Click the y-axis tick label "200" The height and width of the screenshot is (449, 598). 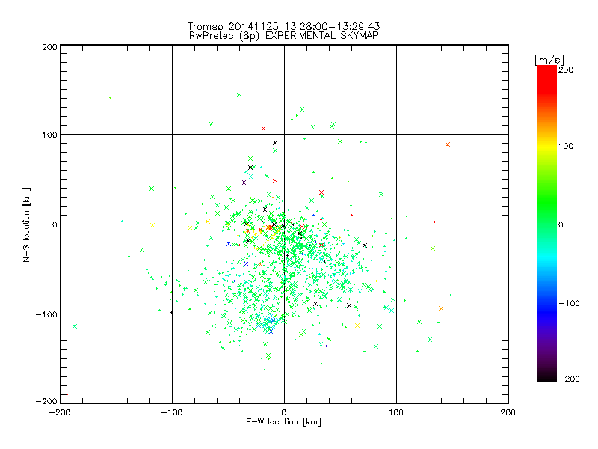coord(49,47)
